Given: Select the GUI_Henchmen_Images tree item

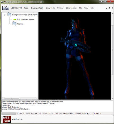Looking at the screenshot, I should click(26, 19).
